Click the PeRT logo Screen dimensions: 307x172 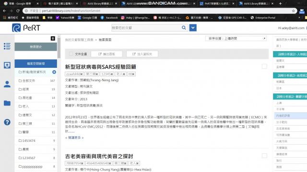[x=26, y=28]
